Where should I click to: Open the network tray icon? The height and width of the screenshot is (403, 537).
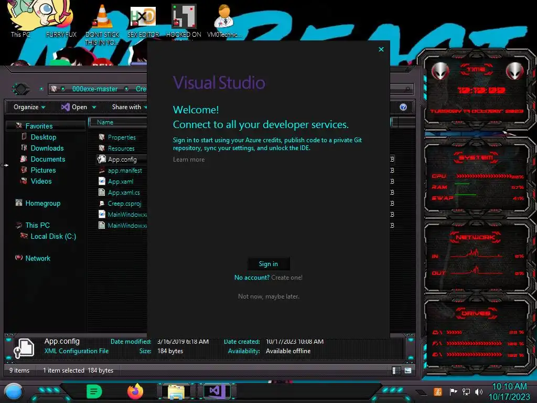pos(466,391)
